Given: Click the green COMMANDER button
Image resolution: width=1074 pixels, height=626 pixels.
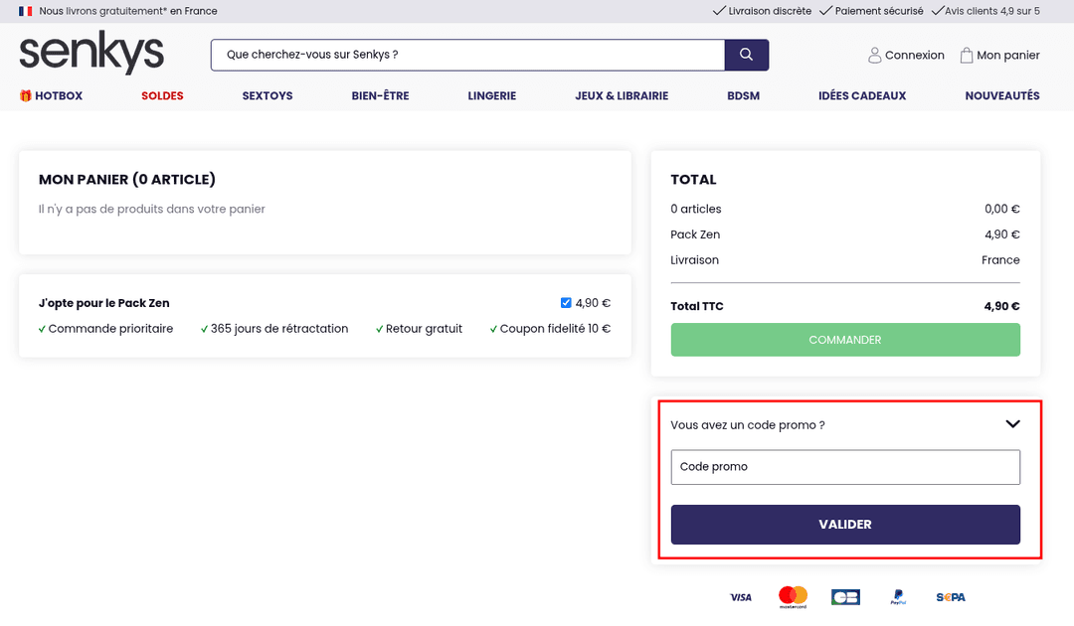Looking at the screenshot, I should (845, 340).
